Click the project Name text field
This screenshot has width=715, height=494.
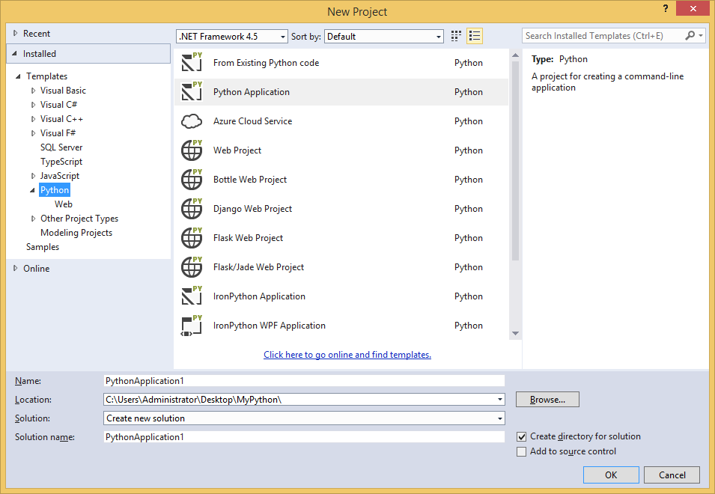coord(304,381)
